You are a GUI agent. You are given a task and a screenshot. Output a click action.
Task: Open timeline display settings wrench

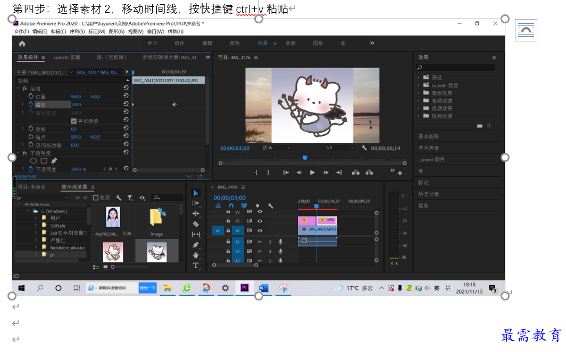tap(270, 205)
